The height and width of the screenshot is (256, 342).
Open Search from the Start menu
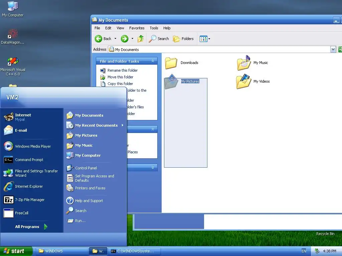pyautogui.click(x=76, y=211)
